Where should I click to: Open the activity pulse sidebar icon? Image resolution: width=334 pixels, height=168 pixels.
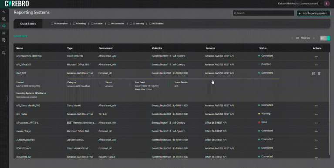tap(3, 12)
